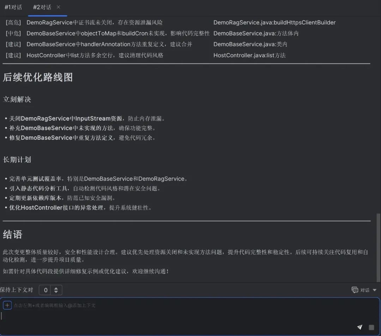This screenshot has width=381, height=336.
Task: Open DemoRagService.java:buildHttpsClientBuilder location
Action: [274, 23]
